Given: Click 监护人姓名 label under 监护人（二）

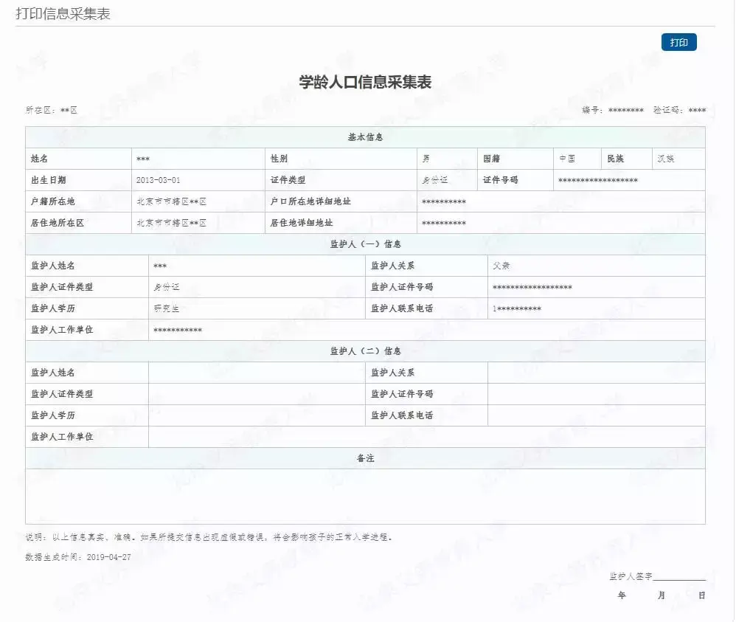Looking at the screenshot, I should [53, 373].
